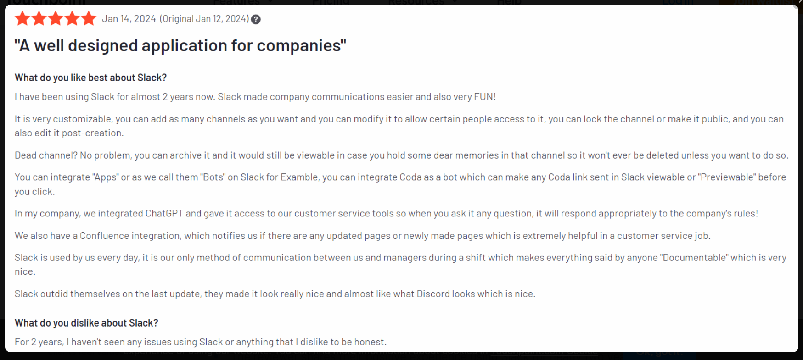Click the third (middle) rating star

pos(56,19)
